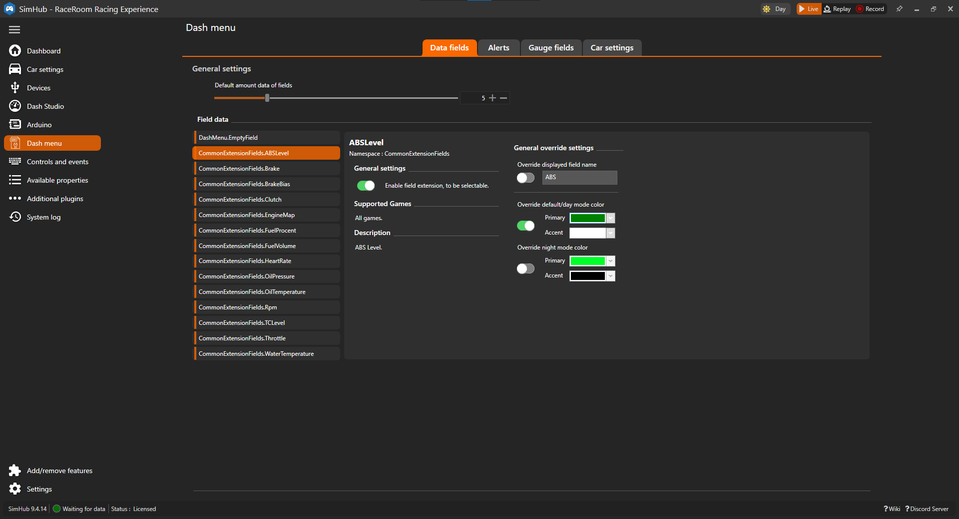Click day mode Primary dark green swatch
The width and height of the screenshot is (959, 519).
pos(587,218)
